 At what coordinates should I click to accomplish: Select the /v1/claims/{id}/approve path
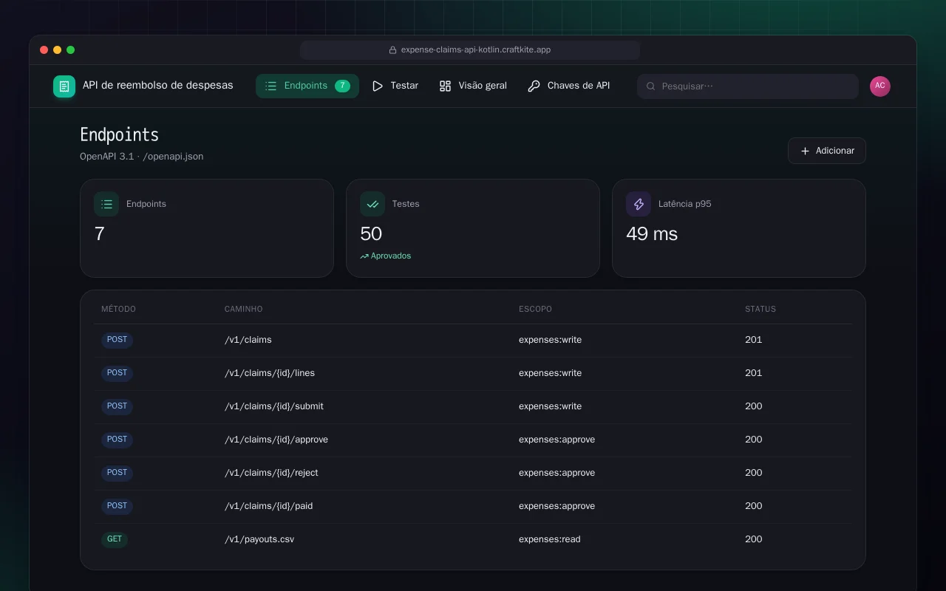[x=276, y=440]
